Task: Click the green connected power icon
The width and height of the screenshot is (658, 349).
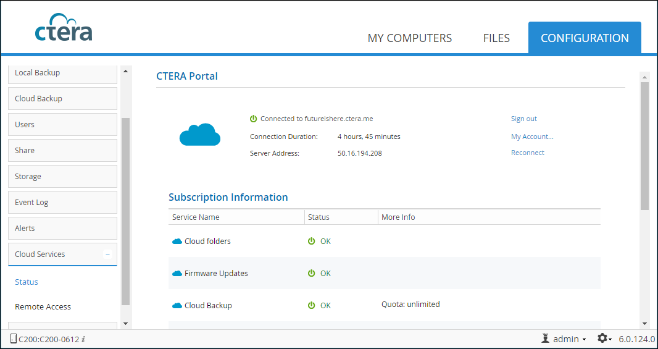Action: point(253,119)
